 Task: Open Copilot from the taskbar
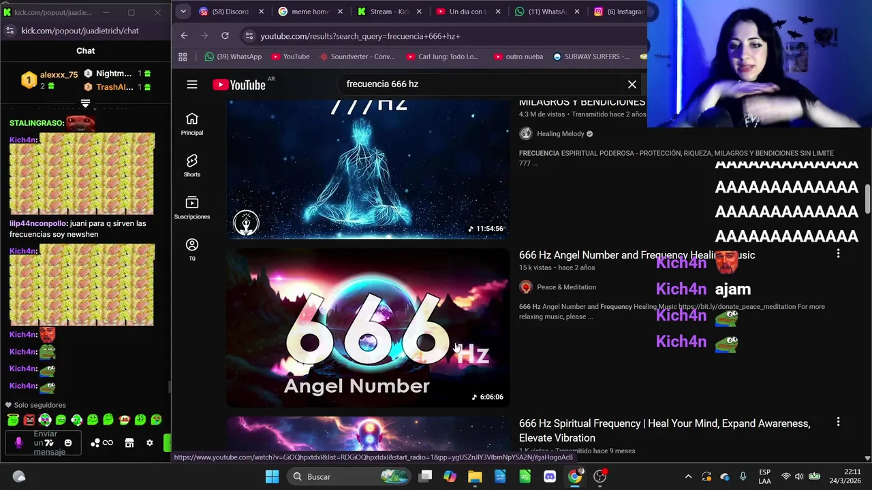(450, 476)
